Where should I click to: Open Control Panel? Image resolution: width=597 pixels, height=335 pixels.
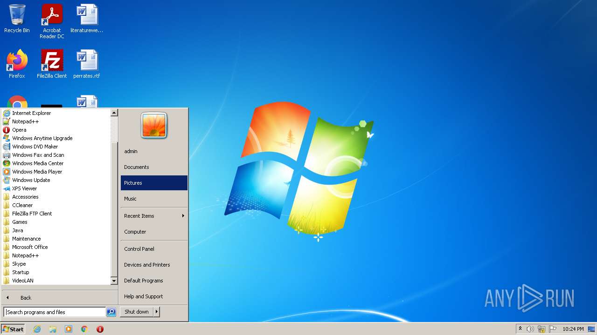tap(154, 249)
